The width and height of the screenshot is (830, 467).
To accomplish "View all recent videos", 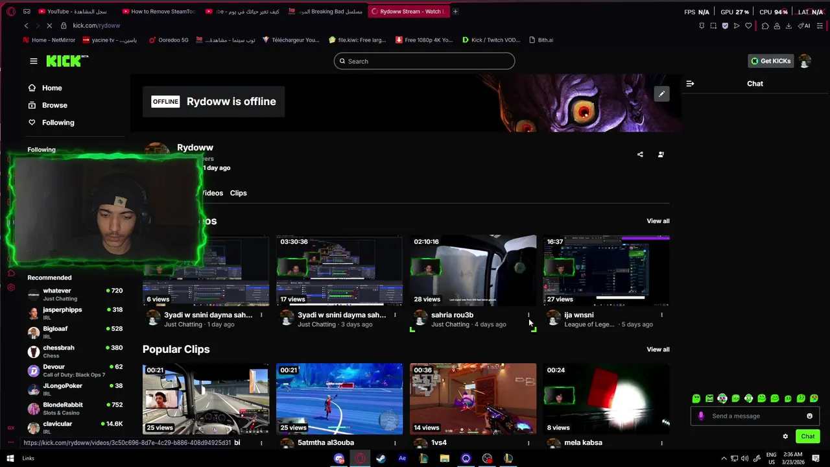I will pyautogui.click(x=658, y=221).
